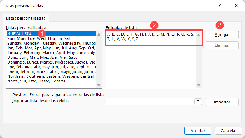The image size is (245, 138).
Task: Select the Listas personalizadas tab
Action: (26, 18)
